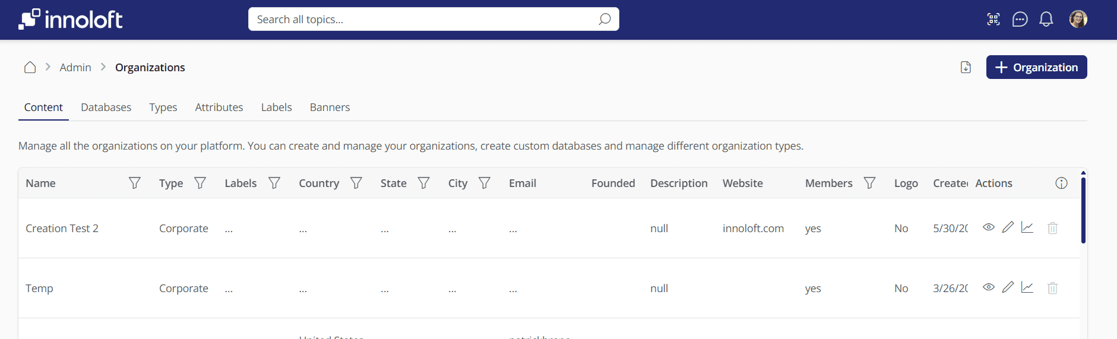Click the home breadcrumb icon
Image resolution: width=1117 pixels, height=339 pixels.
click(30, 68)
